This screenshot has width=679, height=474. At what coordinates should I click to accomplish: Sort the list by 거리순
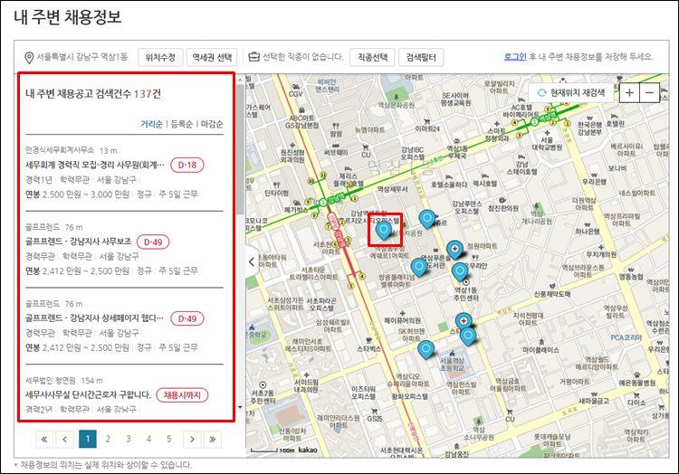pos(151,124)
